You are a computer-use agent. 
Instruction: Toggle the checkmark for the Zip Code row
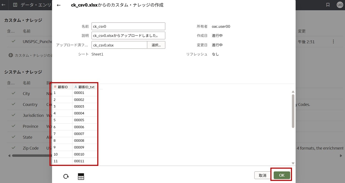click(x=13, y=148)
